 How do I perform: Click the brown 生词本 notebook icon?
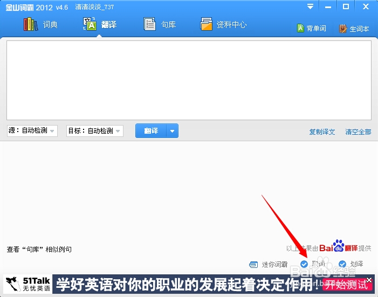tap(342, 29)
